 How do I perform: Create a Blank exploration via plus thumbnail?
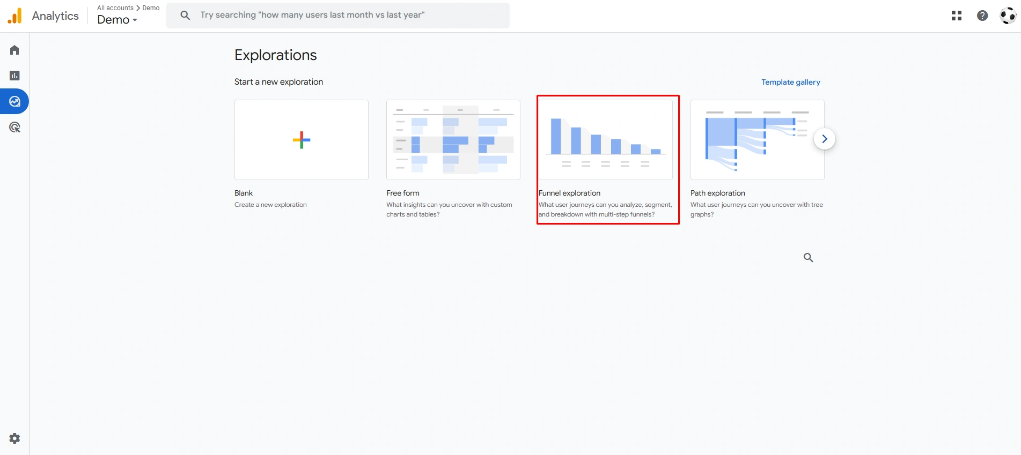click(302, 140)
